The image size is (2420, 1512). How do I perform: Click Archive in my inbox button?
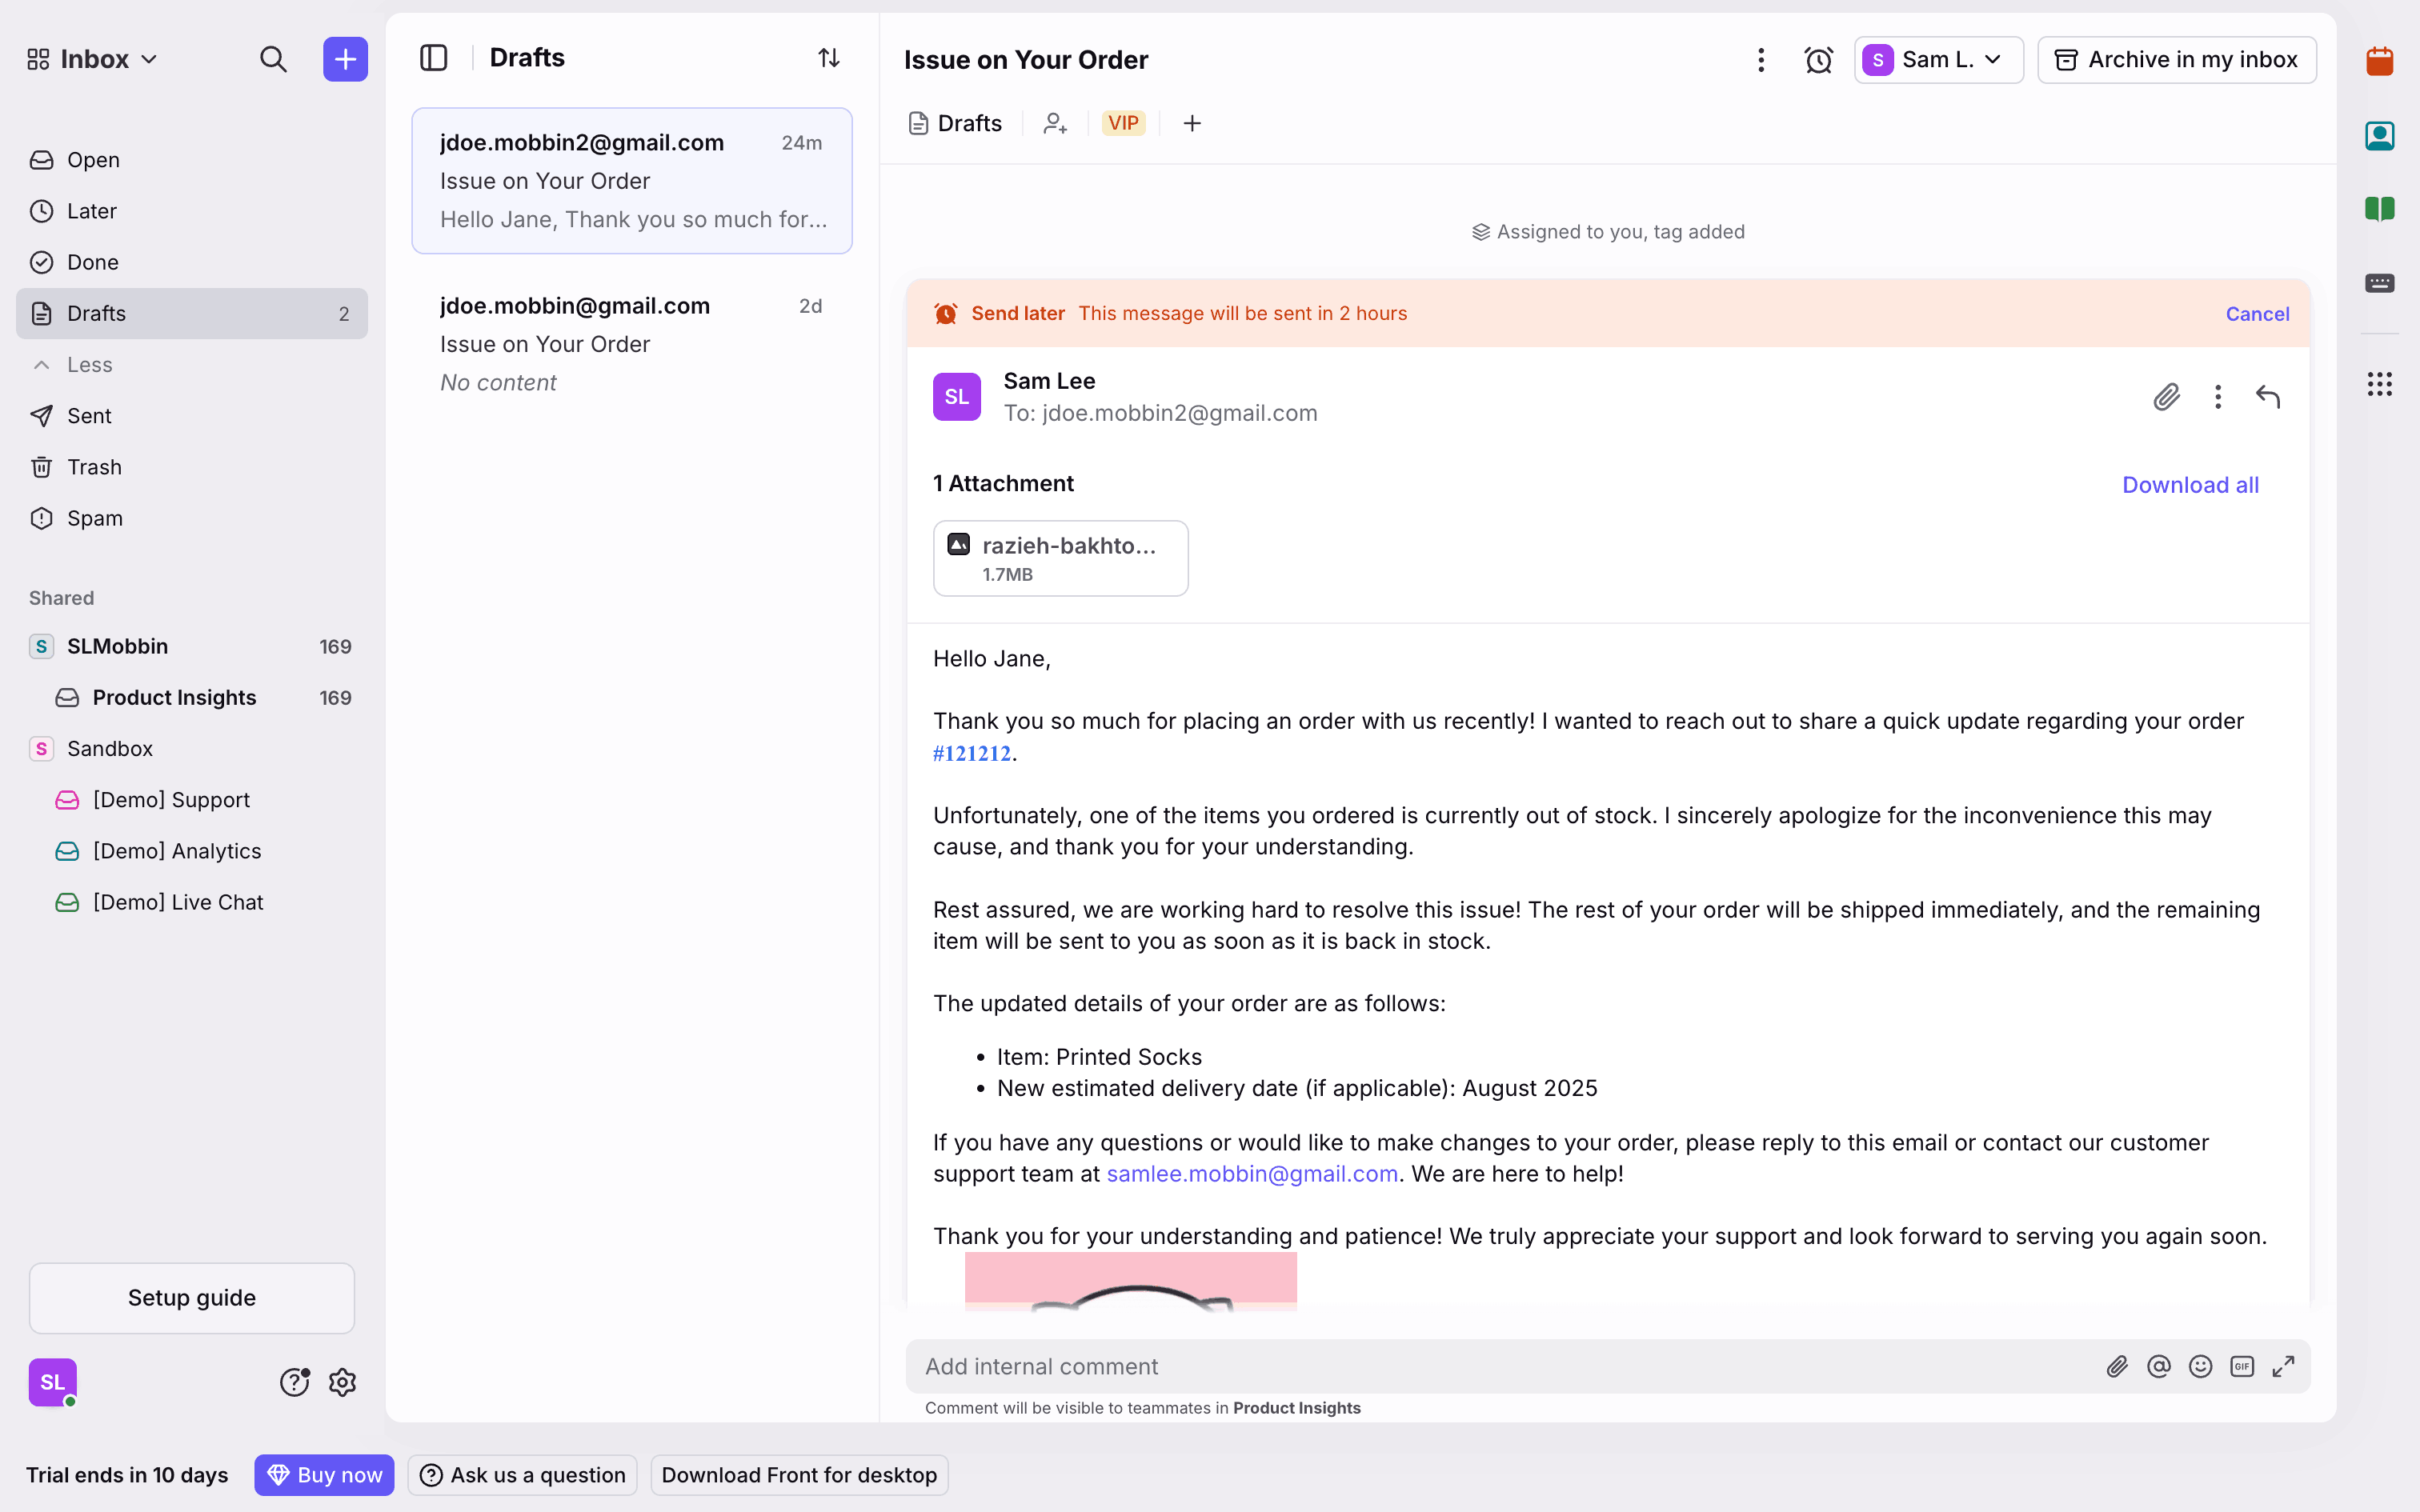click(2176, 60)
